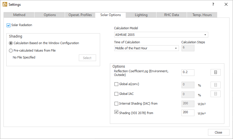Open the Calculation Model dropdown
Image resolution: width=233 pixels, height=139 pixels.
coord(161,35)
